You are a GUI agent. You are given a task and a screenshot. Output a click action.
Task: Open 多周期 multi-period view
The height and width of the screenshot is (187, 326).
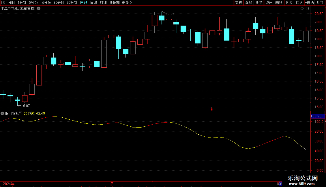pos(114,3)
